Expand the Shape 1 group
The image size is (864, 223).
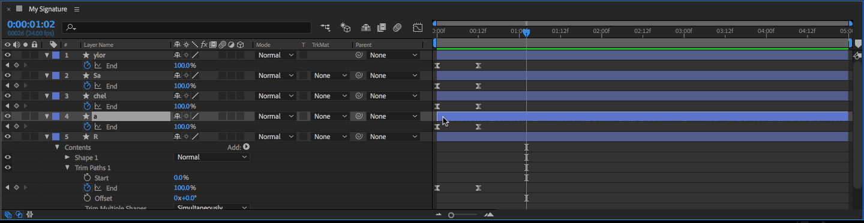[x=68, y=157]
